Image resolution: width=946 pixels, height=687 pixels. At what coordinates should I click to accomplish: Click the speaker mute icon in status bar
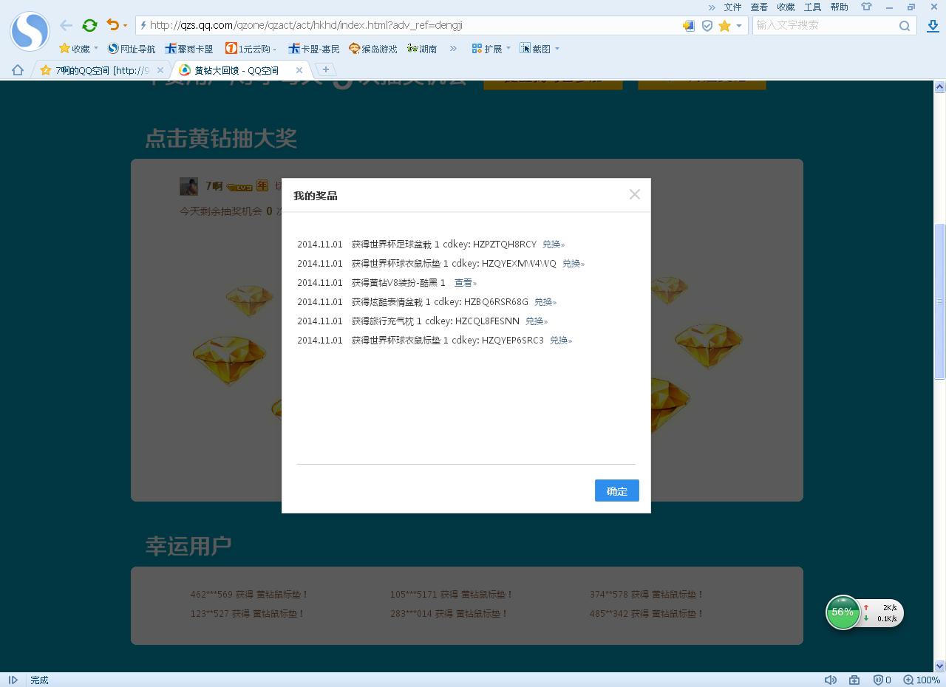click(x=831, y=680)
